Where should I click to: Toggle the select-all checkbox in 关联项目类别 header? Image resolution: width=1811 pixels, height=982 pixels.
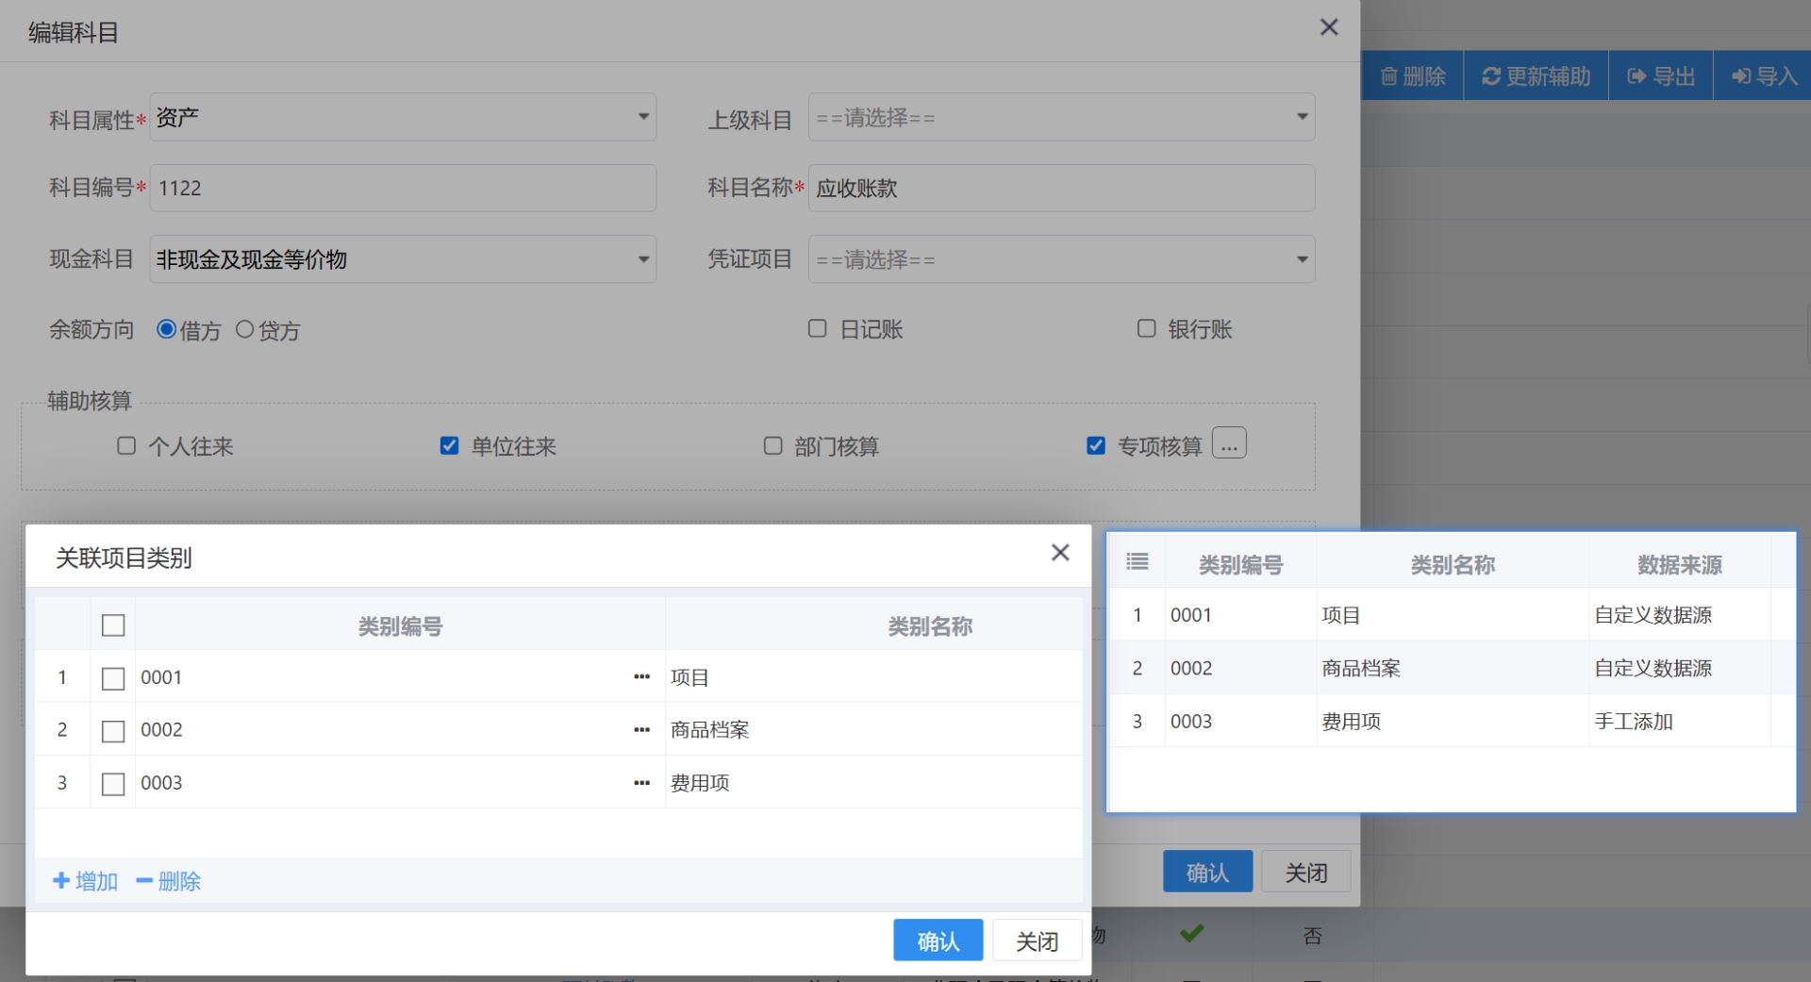pos(113,625)
